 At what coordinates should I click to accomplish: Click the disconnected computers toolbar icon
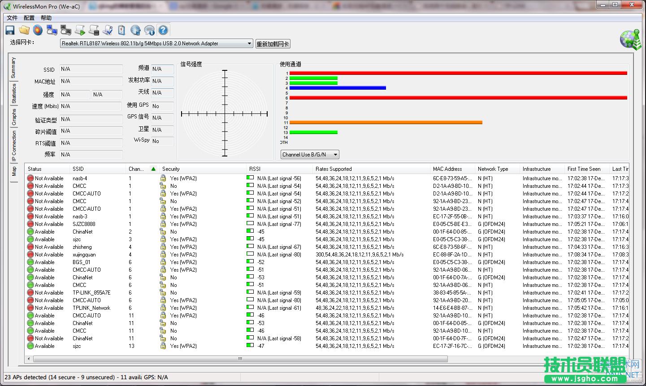coord(66,30)
